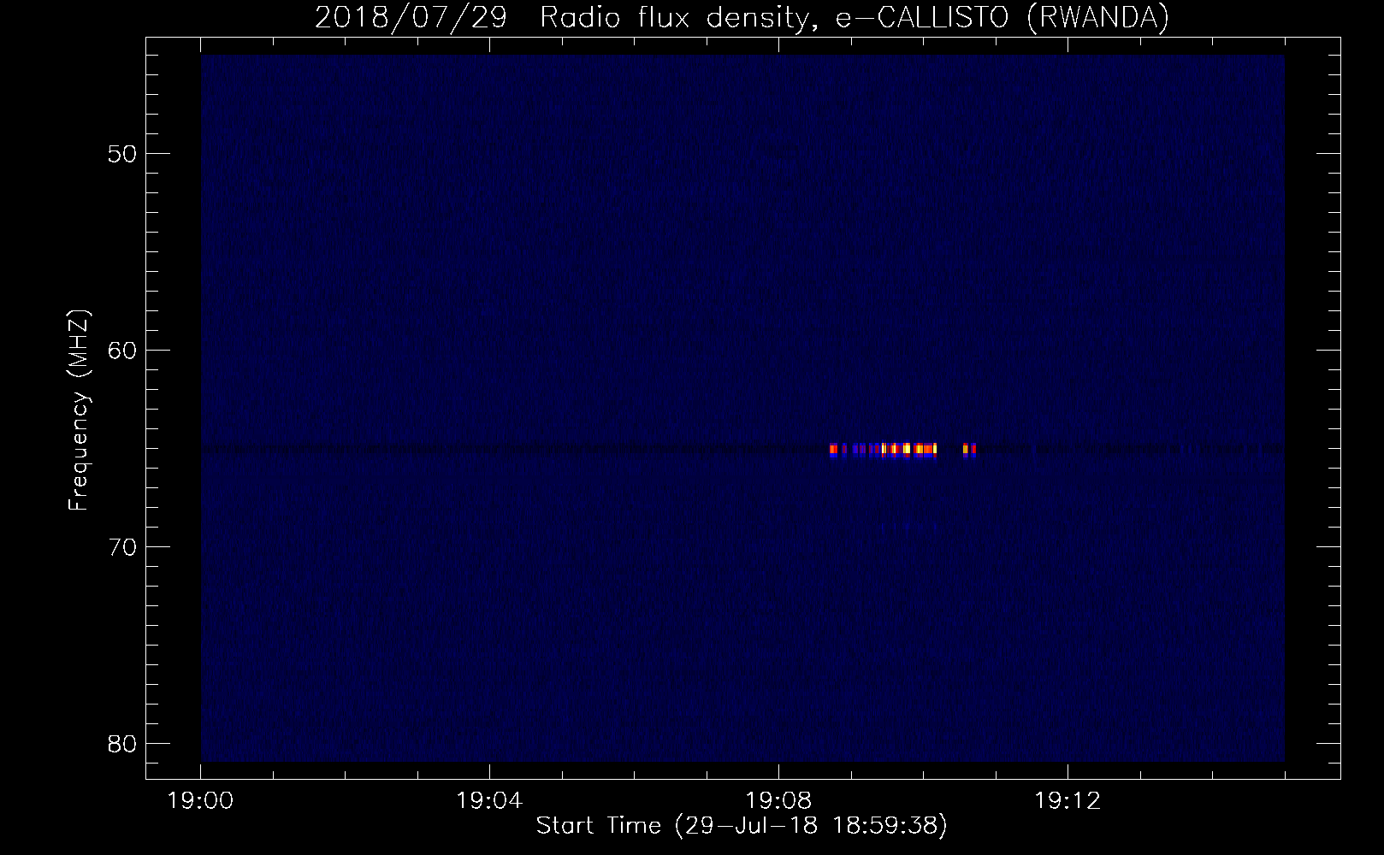This screenshot has width=1384, height=855.
Task: Click the 19:04 time tick label
Action: click(489, 801)
